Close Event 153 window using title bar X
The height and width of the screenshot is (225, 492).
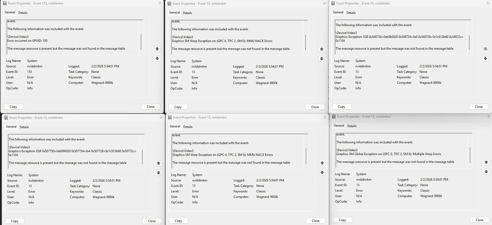[x=160, y=3]
